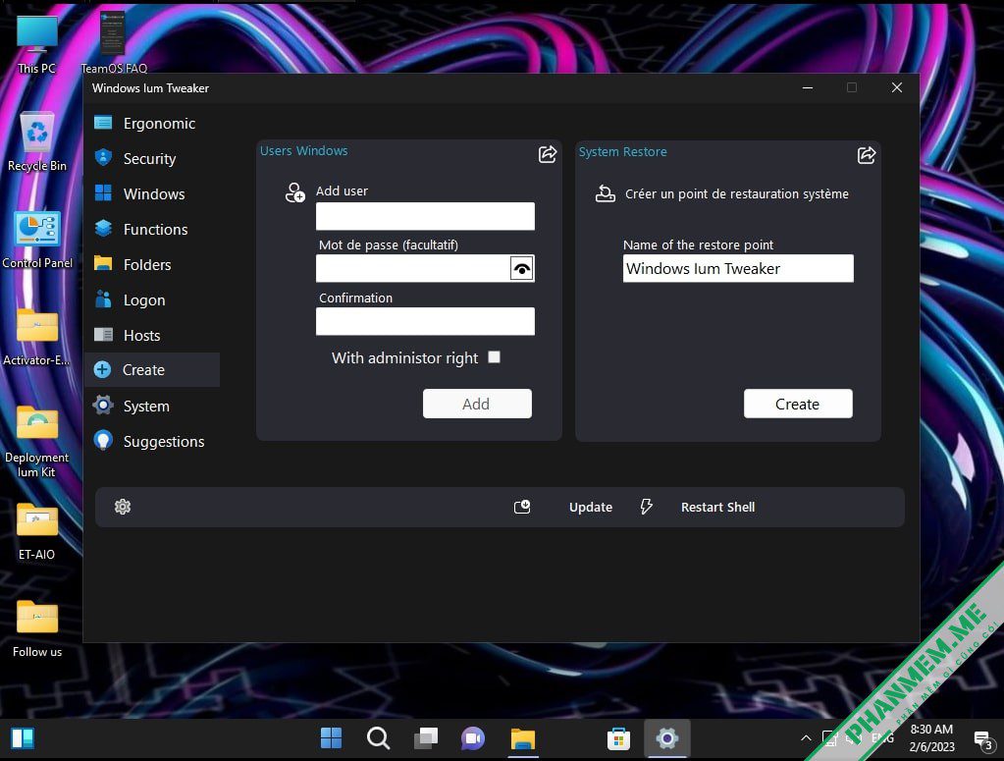
Task: Click the share icon in System Restore panel
Action: coord(867,155)
